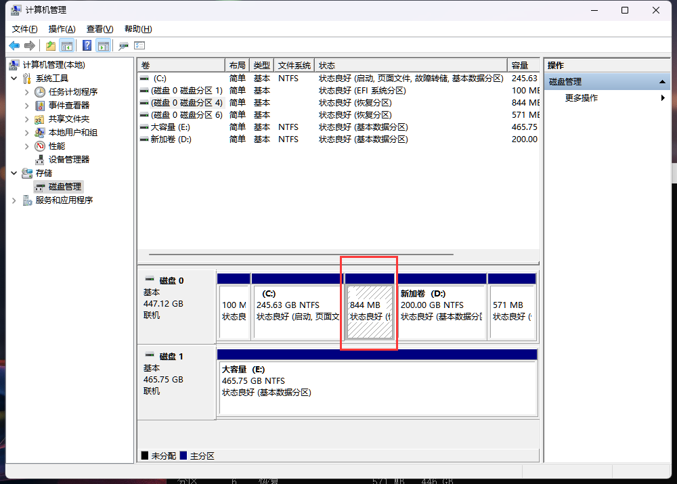Toggle the Show/Hide Console Tree icon
Image resolution: width=677 pixels, height=484 pixels.
[67, 45]
